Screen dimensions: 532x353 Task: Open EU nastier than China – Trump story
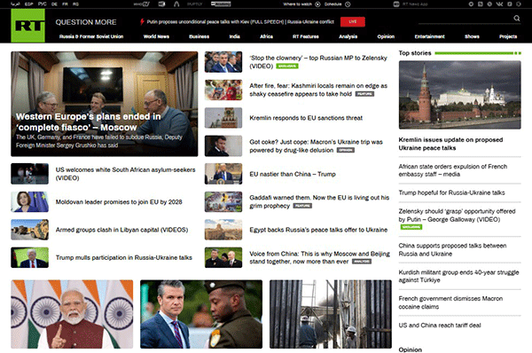coord(293,174)
